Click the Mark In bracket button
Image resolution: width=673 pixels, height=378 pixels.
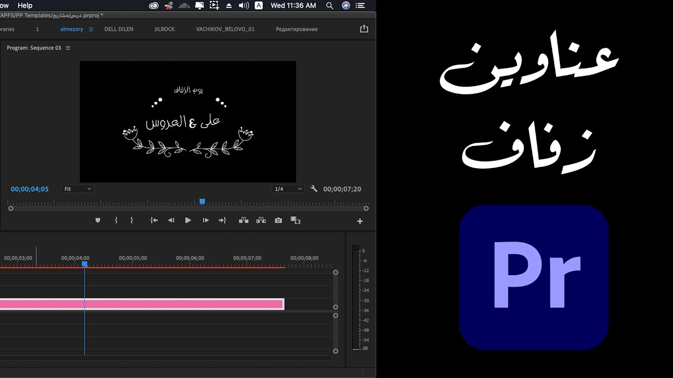click(x=116, y=220)
